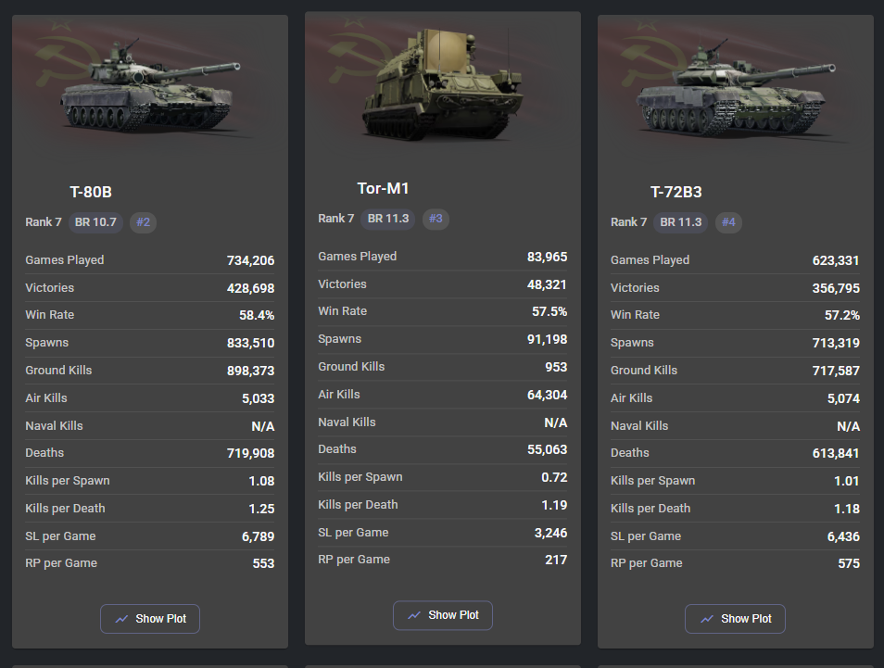Click the Rank 7 label on T-80B card

click(44, 222)
